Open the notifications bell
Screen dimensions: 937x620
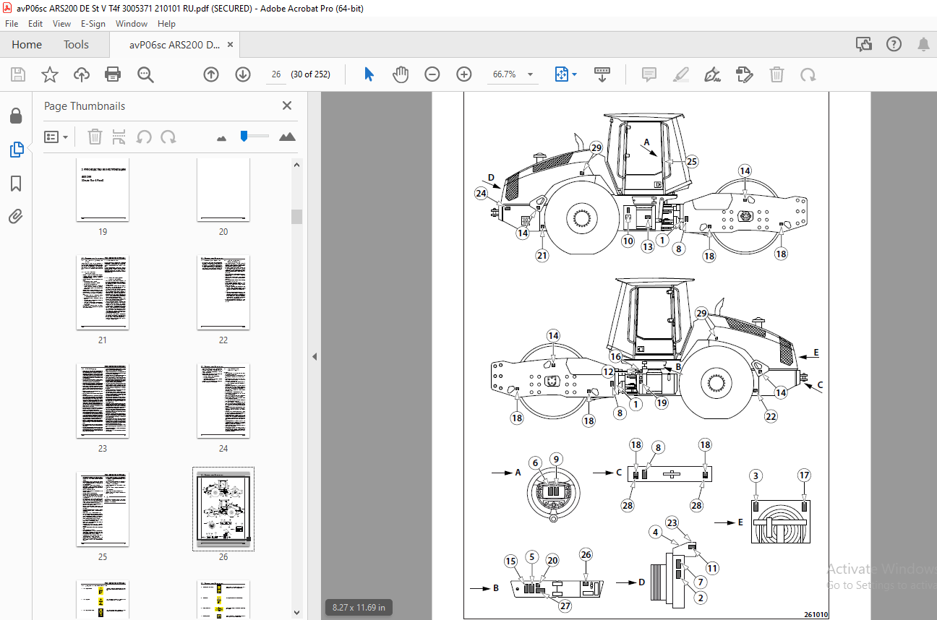pyautogui.click(x=923, y=45)
